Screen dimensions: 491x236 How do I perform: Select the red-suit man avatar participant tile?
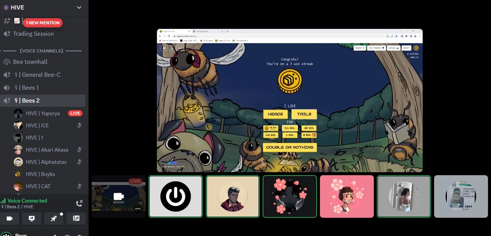point(232,196)
